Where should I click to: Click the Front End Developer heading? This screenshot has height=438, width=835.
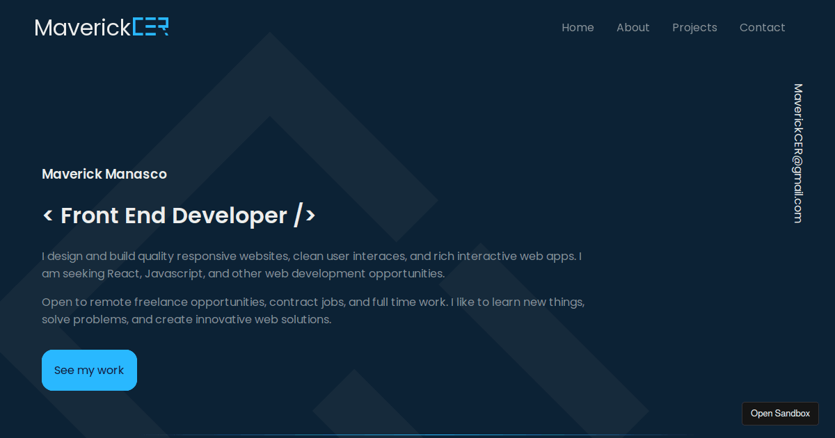click(179, 216)
